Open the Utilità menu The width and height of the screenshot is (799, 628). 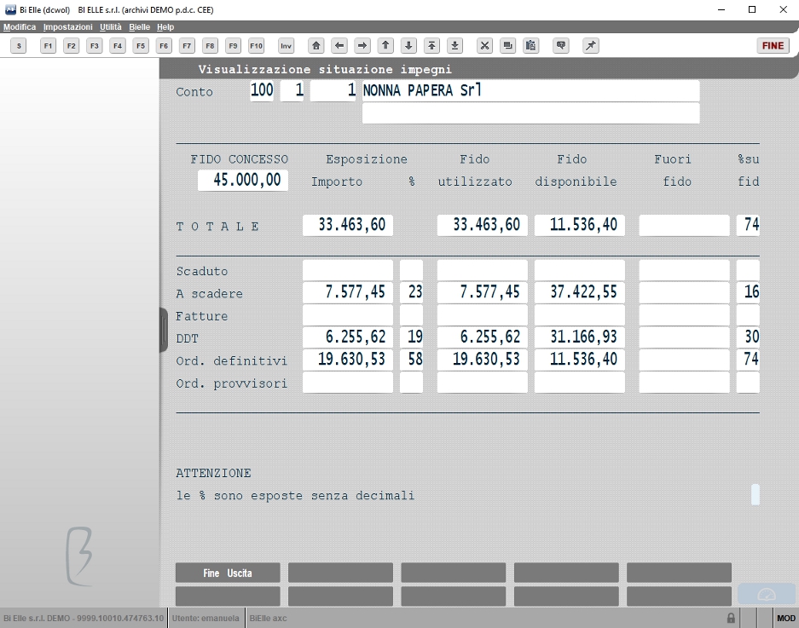pos(111,27)
